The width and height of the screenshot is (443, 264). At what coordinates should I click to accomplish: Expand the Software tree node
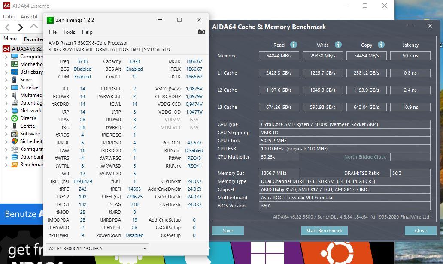coord(6,134)
